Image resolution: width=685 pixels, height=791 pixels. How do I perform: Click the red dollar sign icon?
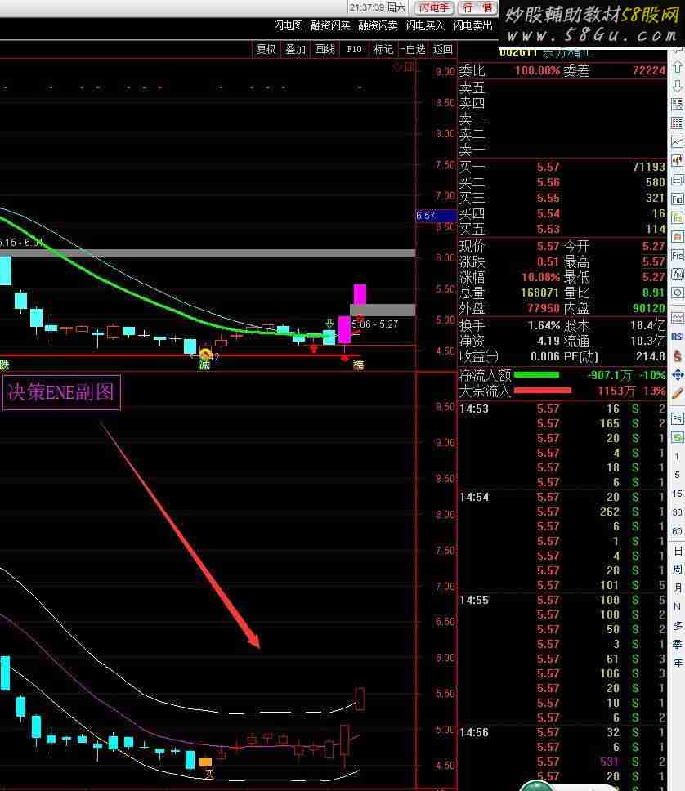click(x=678, y=355)
